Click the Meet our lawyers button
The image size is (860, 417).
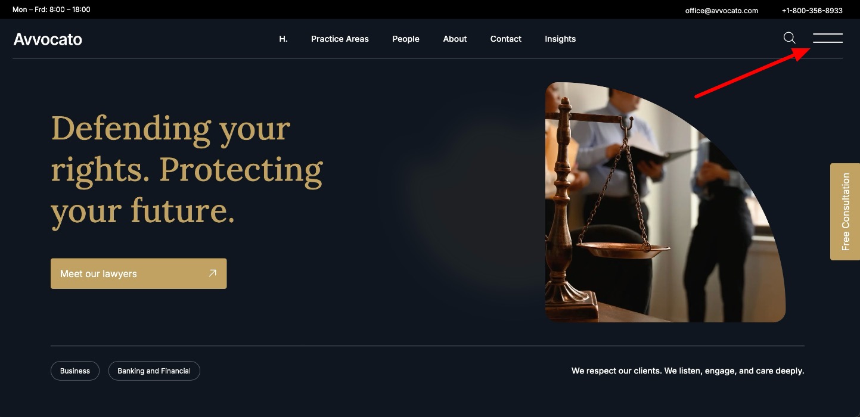(x=138, y=273)
